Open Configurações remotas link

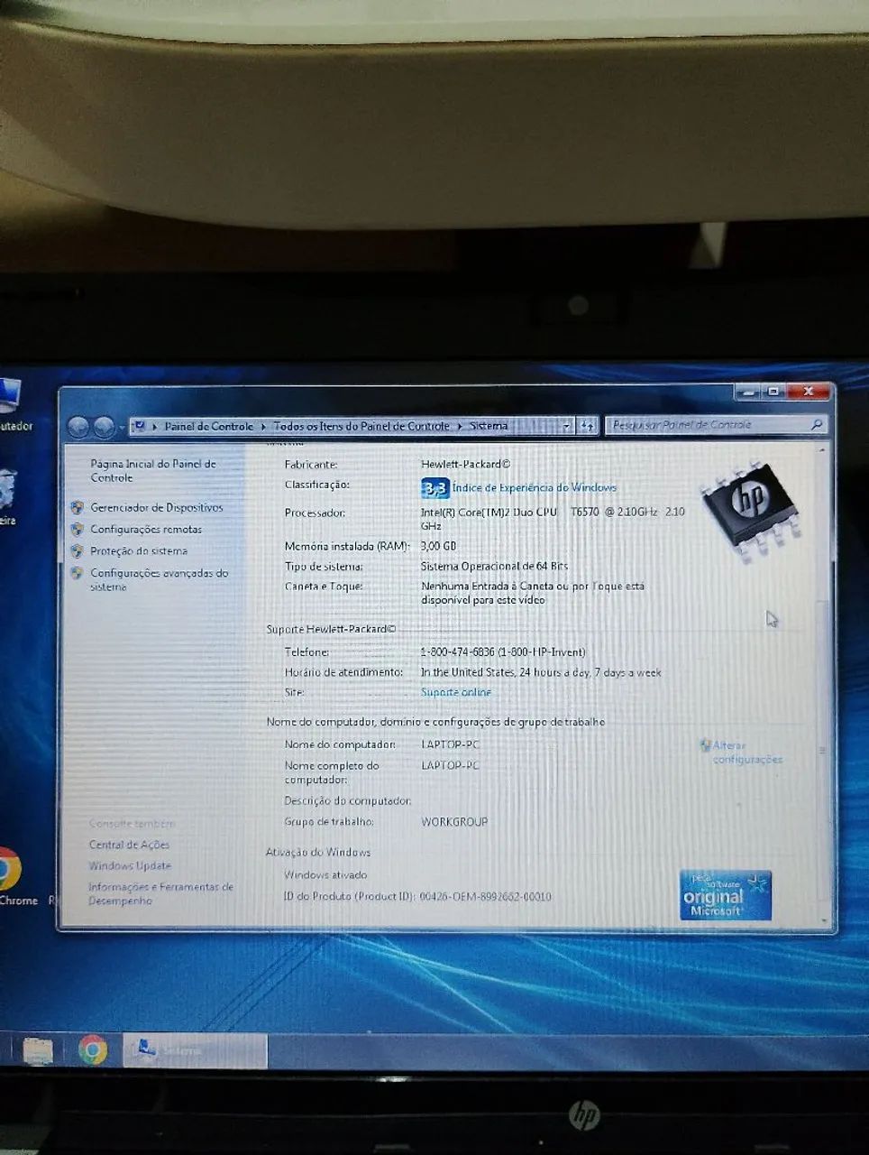point(146,529)
